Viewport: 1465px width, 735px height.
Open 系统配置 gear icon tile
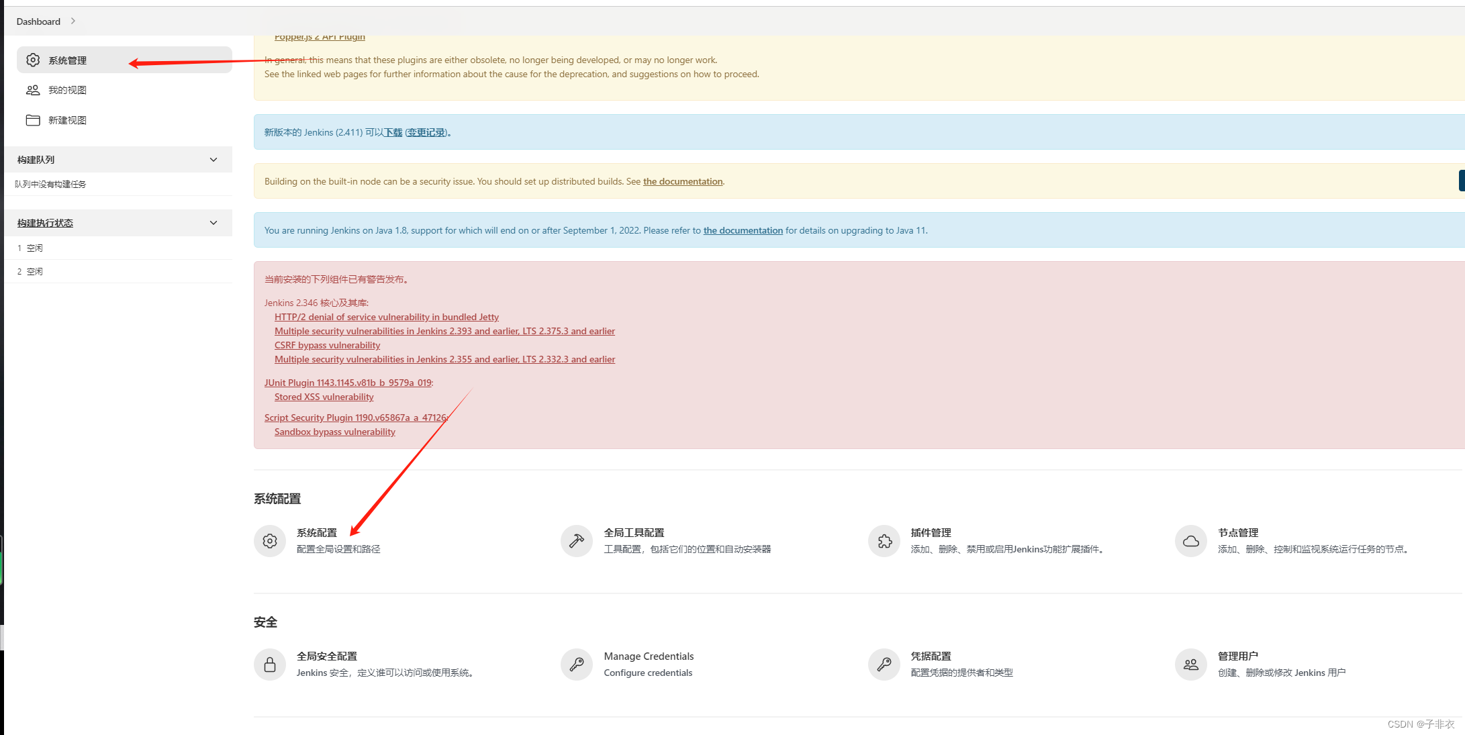pos(270,541)
